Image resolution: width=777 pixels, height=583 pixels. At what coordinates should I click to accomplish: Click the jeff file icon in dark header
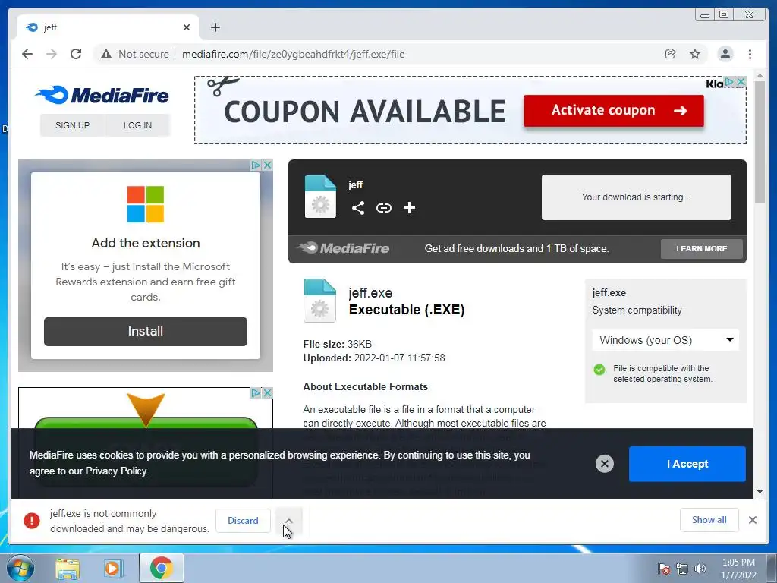(x=320, y=197)
